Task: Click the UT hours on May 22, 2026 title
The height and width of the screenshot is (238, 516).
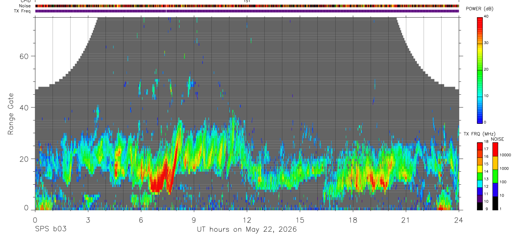Action: pyautogui.click(x=247, y=230)
